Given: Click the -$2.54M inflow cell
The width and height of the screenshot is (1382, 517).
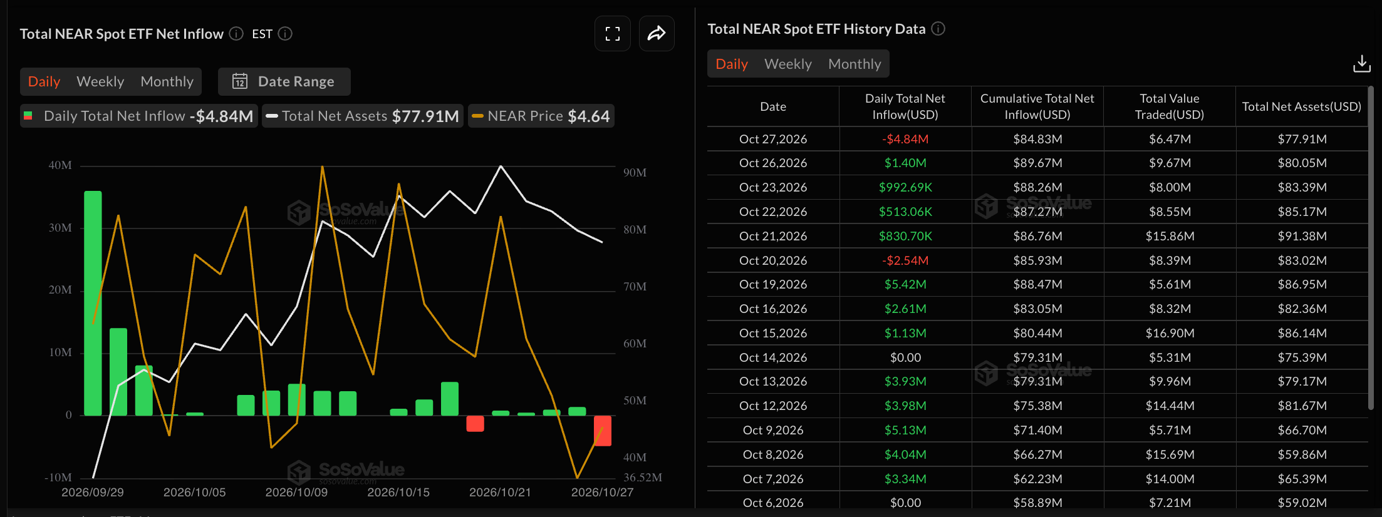Looking at the screenshot, I should pyautogui.click(x=905, y=260).
